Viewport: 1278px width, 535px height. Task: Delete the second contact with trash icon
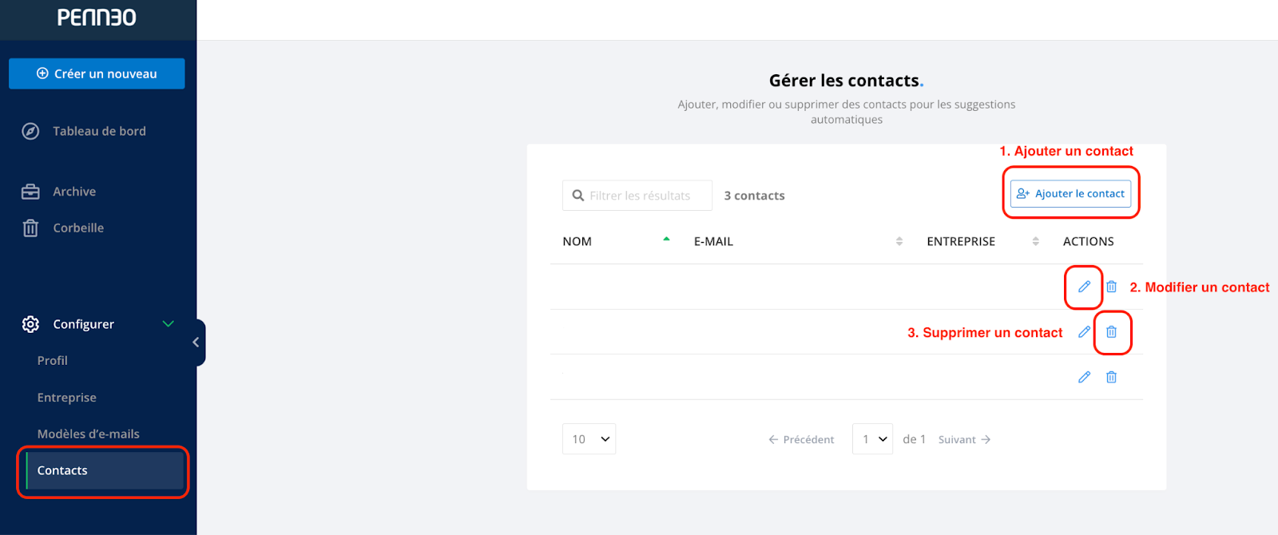coord(1111,331)
